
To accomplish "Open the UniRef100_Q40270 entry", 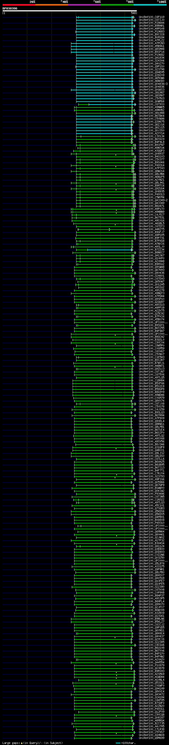I will coord(152,64).
